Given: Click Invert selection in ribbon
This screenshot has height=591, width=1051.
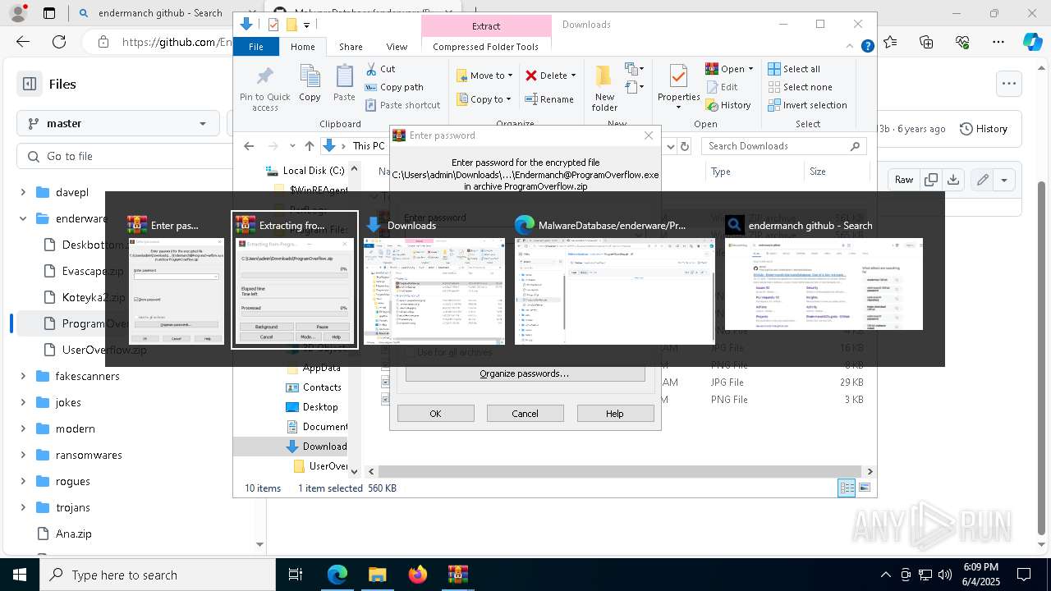Looking at the screenshot, I should (x=808, y=105).
